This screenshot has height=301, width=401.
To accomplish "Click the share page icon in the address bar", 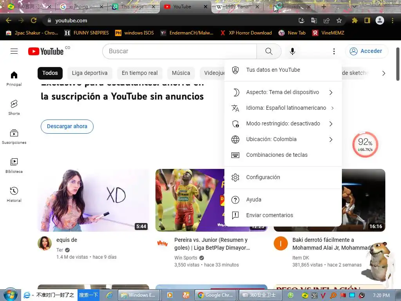I will tap(327, 20).
